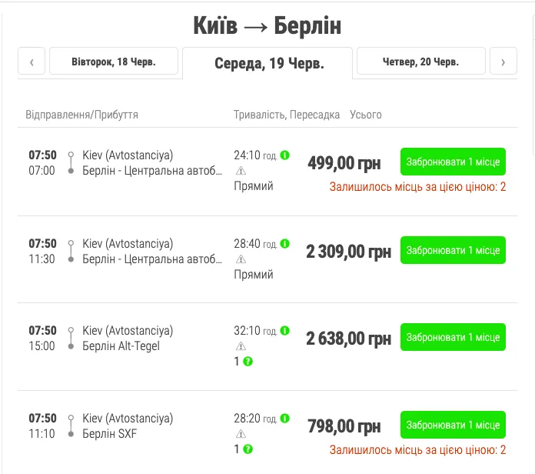Click warning triangle under 32:10 duration
Viewport: 535px width, 474px height.
pos(241,346)
